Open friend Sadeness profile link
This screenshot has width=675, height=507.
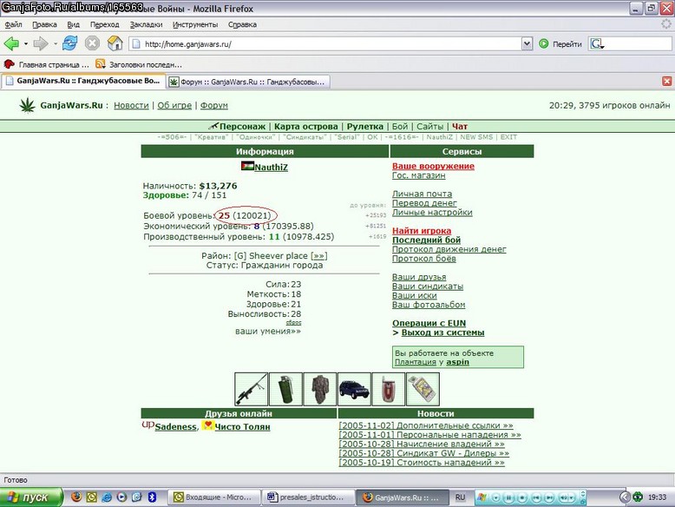pos(175,427)
